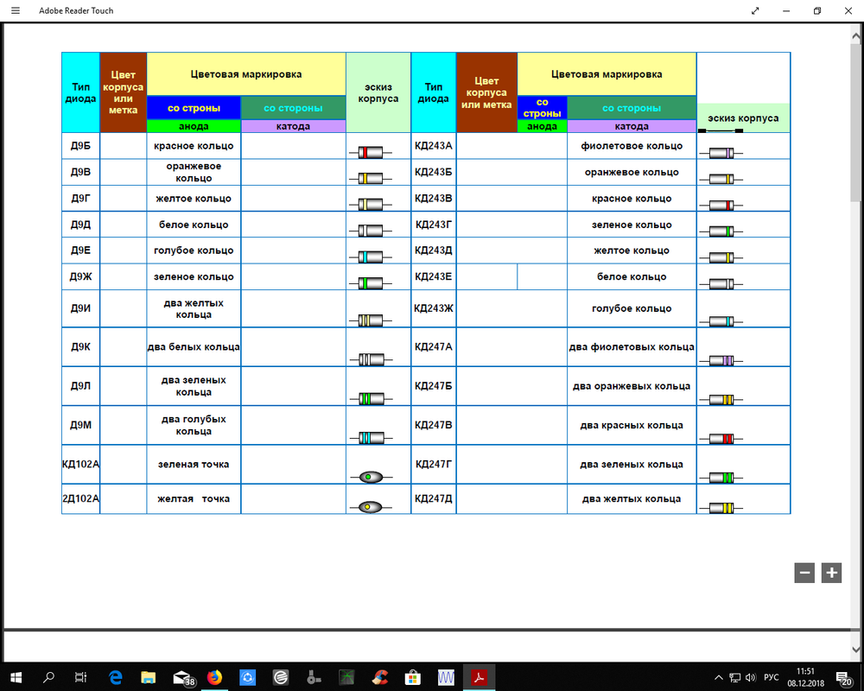This screenshot has height=691, width=864.
Task: Click the 'эскиз корпуса' header on the right
Action: 743,118
